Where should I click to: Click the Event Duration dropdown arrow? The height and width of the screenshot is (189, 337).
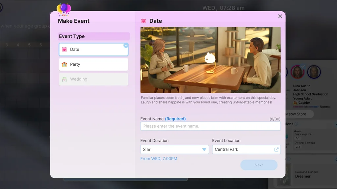(x=204, y=150)
